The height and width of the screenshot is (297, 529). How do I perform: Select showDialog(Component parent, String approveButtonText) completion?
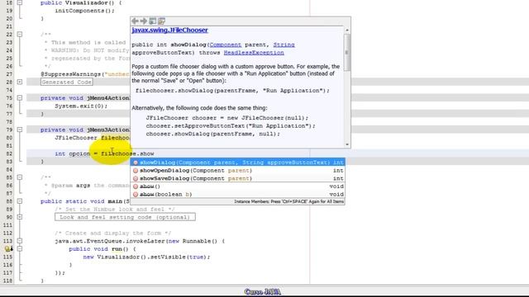point(237,163)
